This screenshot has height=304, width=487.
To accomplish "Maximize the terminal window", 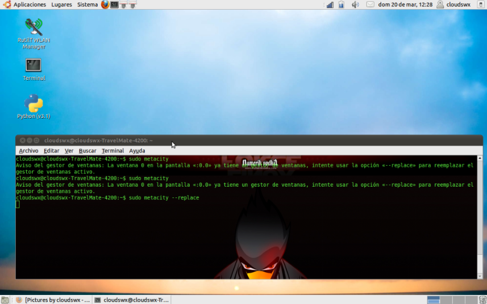I will [x=36, y=141].
